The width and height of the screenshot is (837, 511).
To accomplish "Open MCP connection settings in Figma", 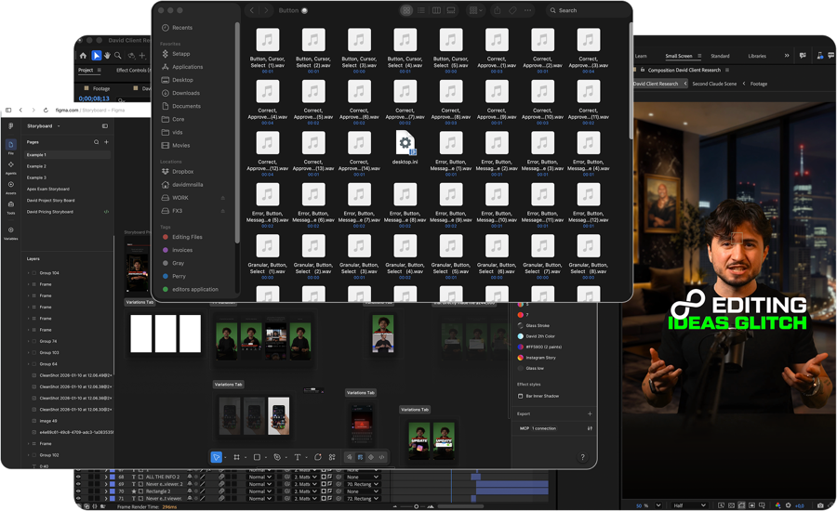I will tap(590, 428).
